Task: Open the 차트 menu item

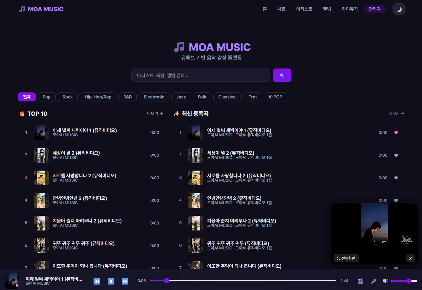Action: point(281,9)
